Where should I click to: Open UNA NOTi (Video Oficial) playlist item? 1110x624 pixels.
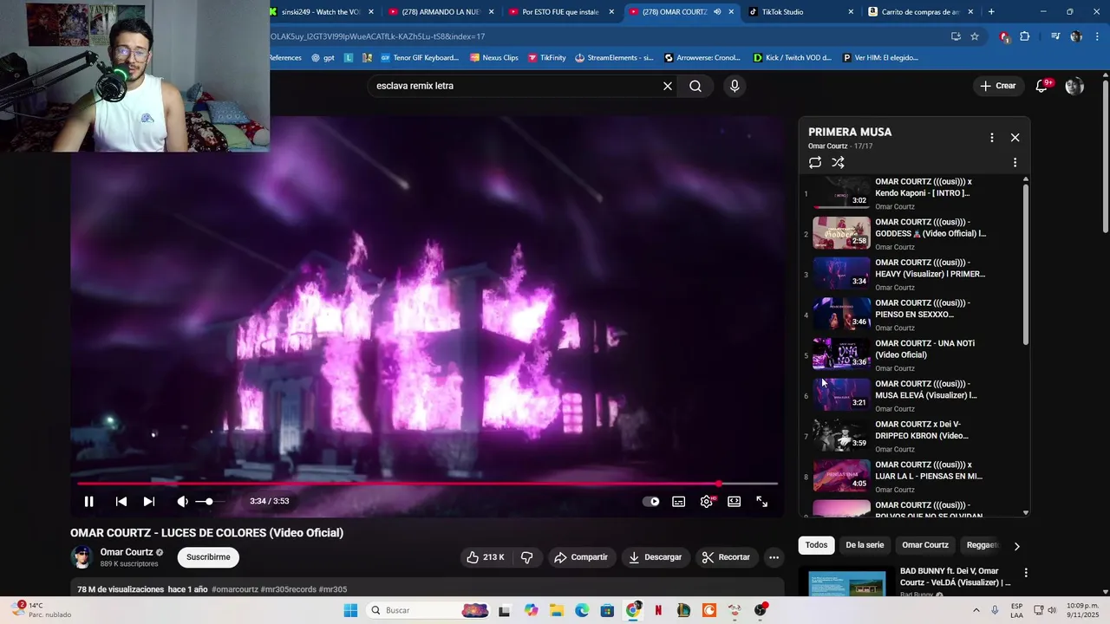point(911,355)
